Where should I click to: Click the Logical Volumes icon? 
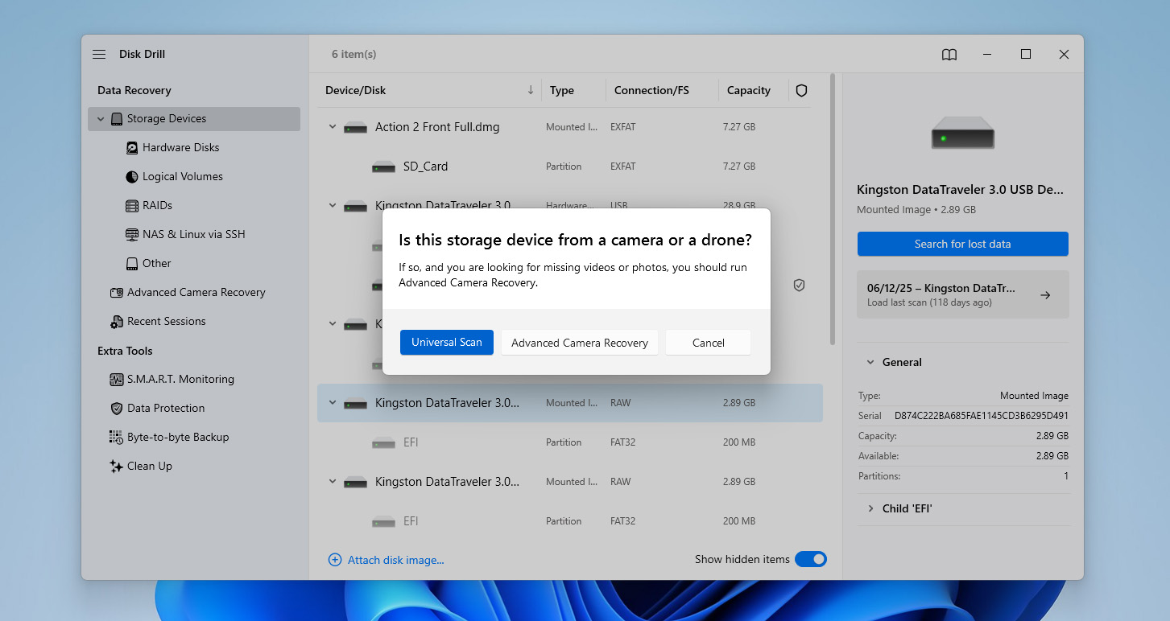(x=132, y=177)
